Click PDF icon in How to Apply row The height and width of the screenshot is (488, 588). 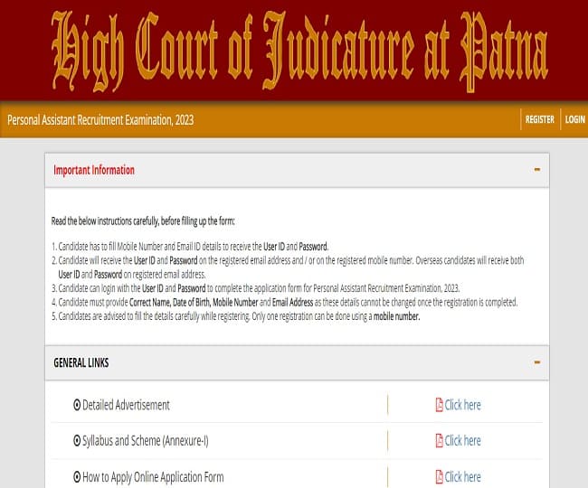click(440, 476)
